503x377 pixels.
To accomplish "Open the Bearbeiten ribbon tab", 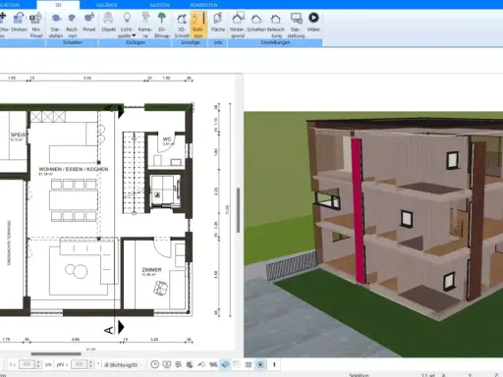I will [x=203, y=5].
